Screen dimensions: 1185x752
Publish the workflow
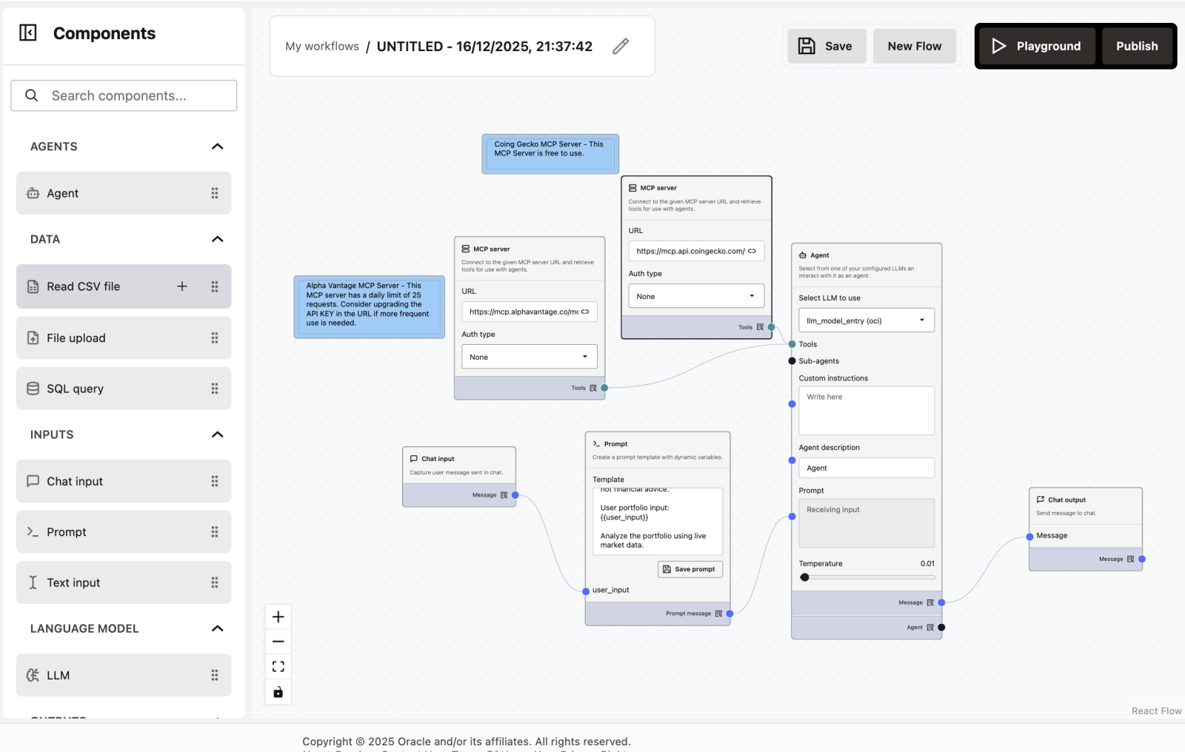pos(1137,45)
